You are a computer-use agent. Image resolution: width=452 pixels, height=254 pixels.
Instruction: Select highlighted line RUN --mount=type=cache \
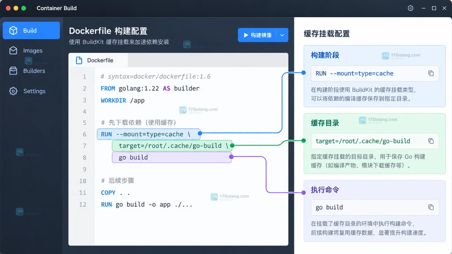coord(149,134)
